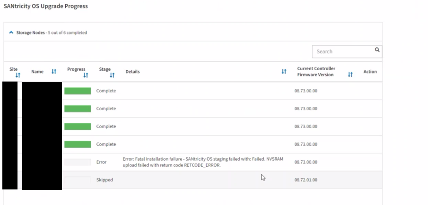Viewport: 428px width, 205px height.
Task: Click the sort arrows under Stage
Action: (x=112, y=75)
